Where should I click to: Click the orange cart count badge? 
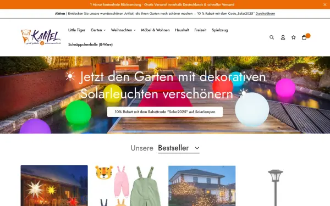point(308,36)
